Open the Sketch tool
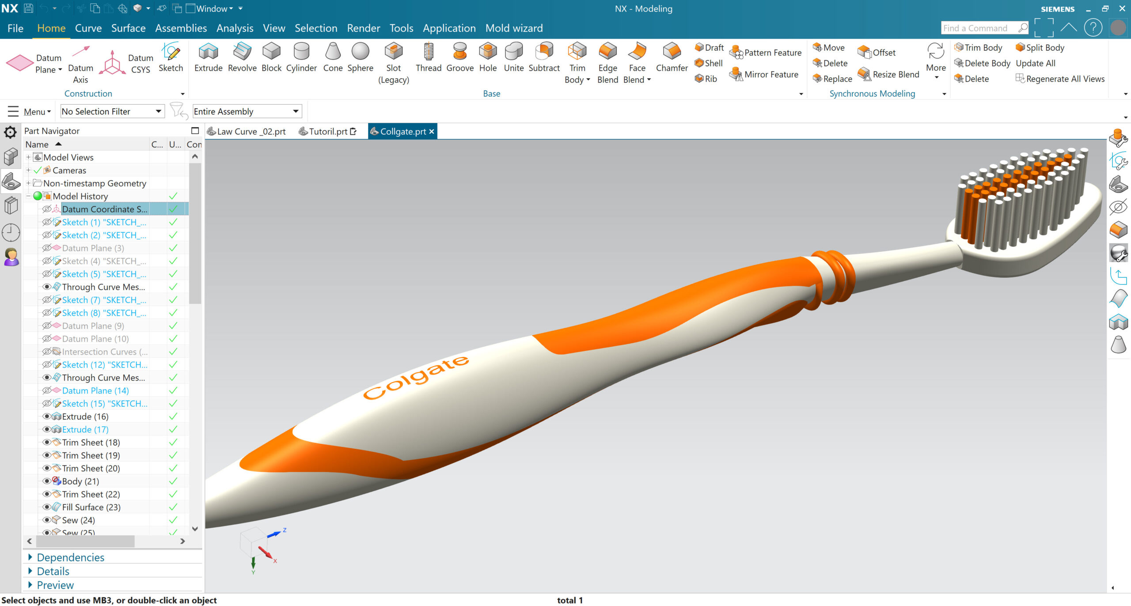This screenshot has height=606, width=1131. tap(171, 57)
